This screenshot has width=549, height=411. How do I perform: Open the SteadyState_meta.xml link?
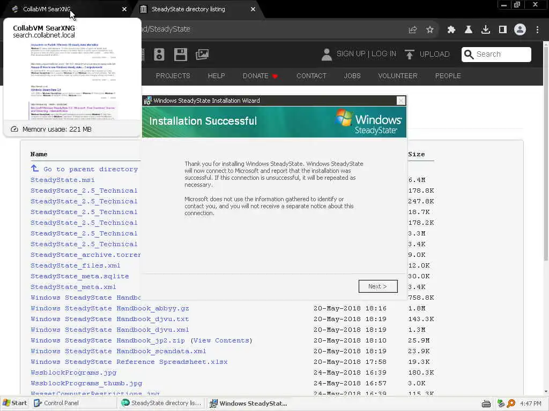tap(73, 287)
